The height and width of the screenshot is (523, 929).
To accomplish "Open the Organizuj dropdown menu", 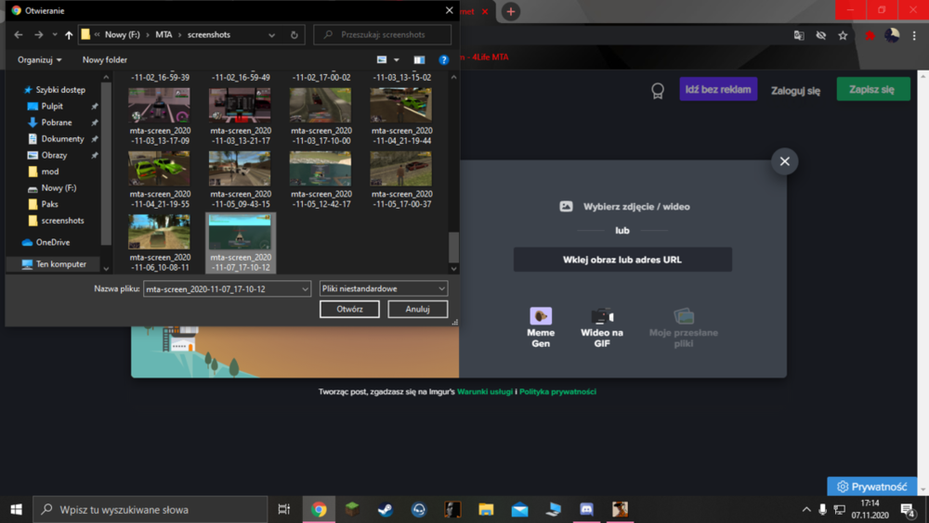I will pyautogui.click(x=40, y=59).
